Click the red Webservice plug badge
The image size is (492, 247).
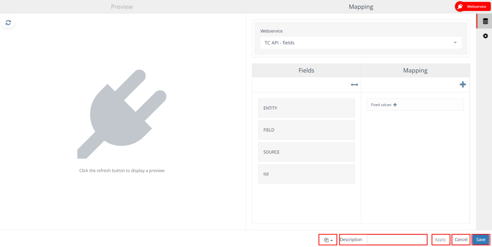[x=472, y=6]
